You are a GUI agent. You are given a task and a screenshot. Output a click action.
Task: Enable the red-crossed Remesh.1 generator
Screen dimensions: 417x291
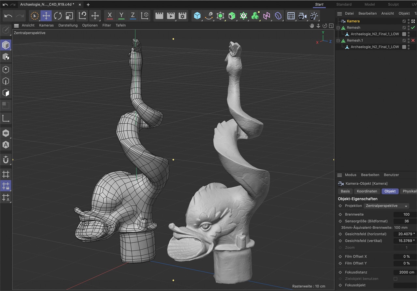413,40
